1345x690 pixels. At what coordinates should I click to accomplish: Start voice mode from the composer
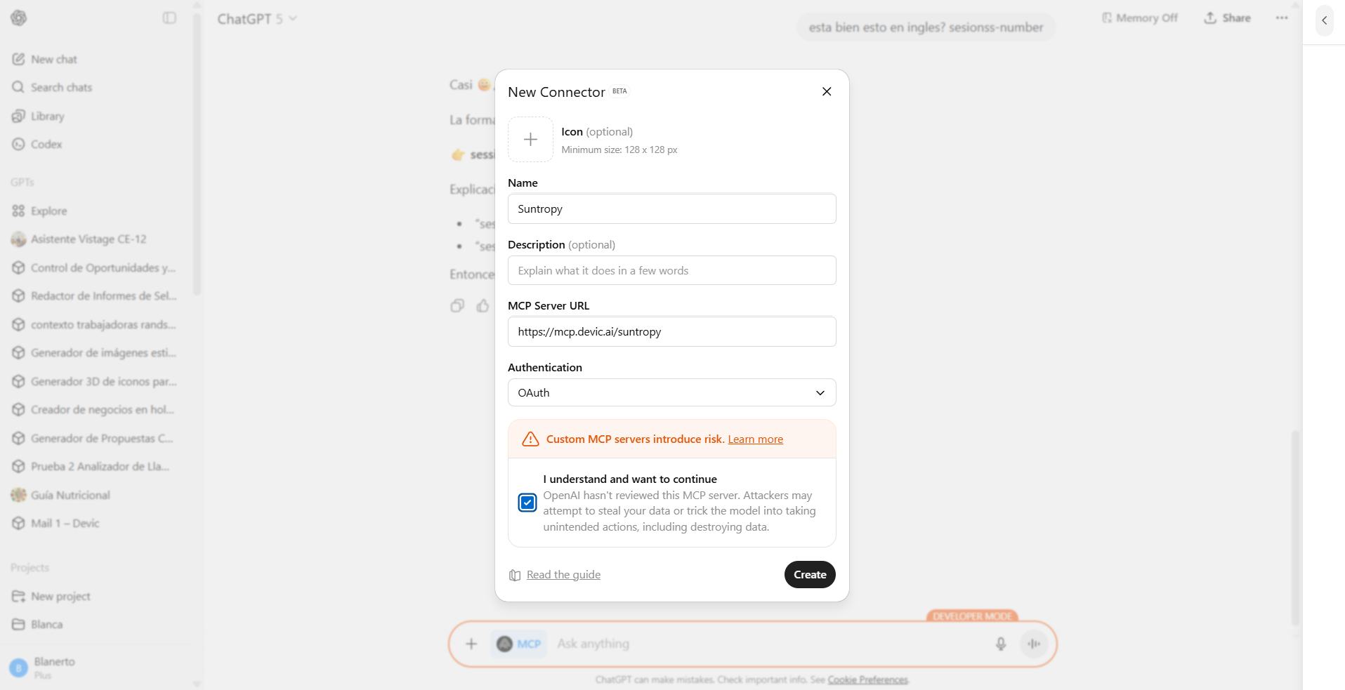click(x=1033, y=643)
